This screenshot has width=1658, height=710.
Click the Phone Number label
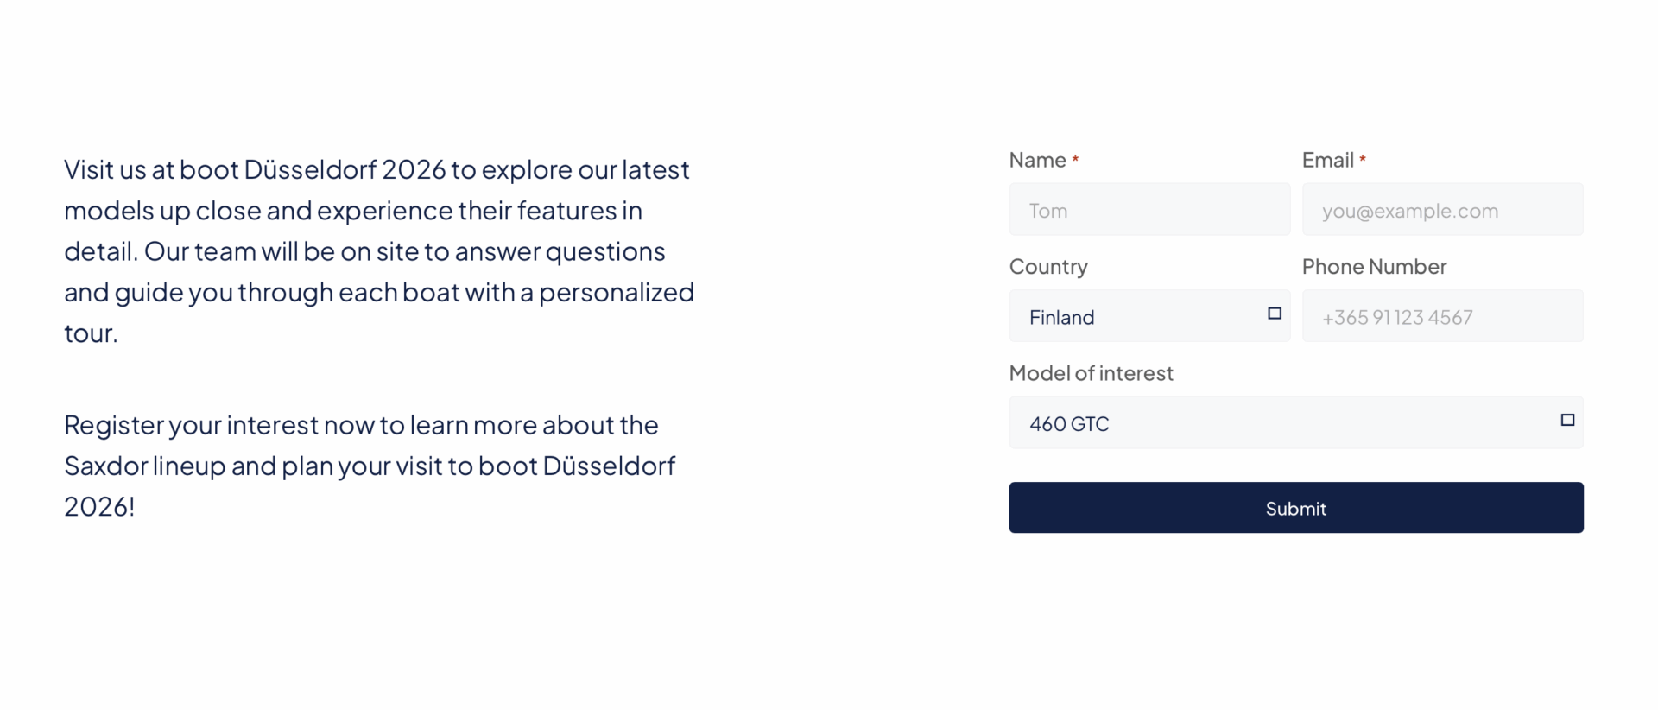[x=1374, y=267]
